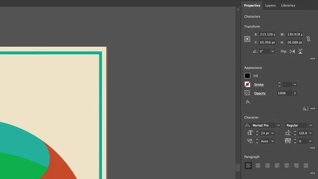This screenshot has width=318, height=179.
Task: Open more Transform options
Action: pos(313,59)
